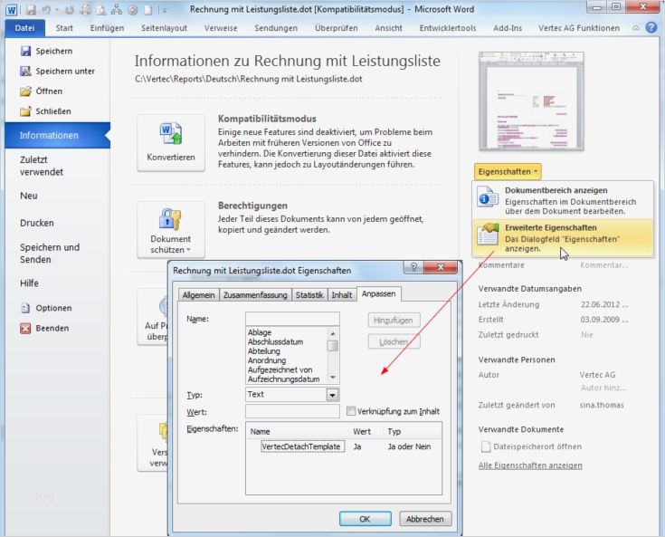Click the Word application icon in title bar
The height and width of the screenshot is (537, 665).
[12, 10]
